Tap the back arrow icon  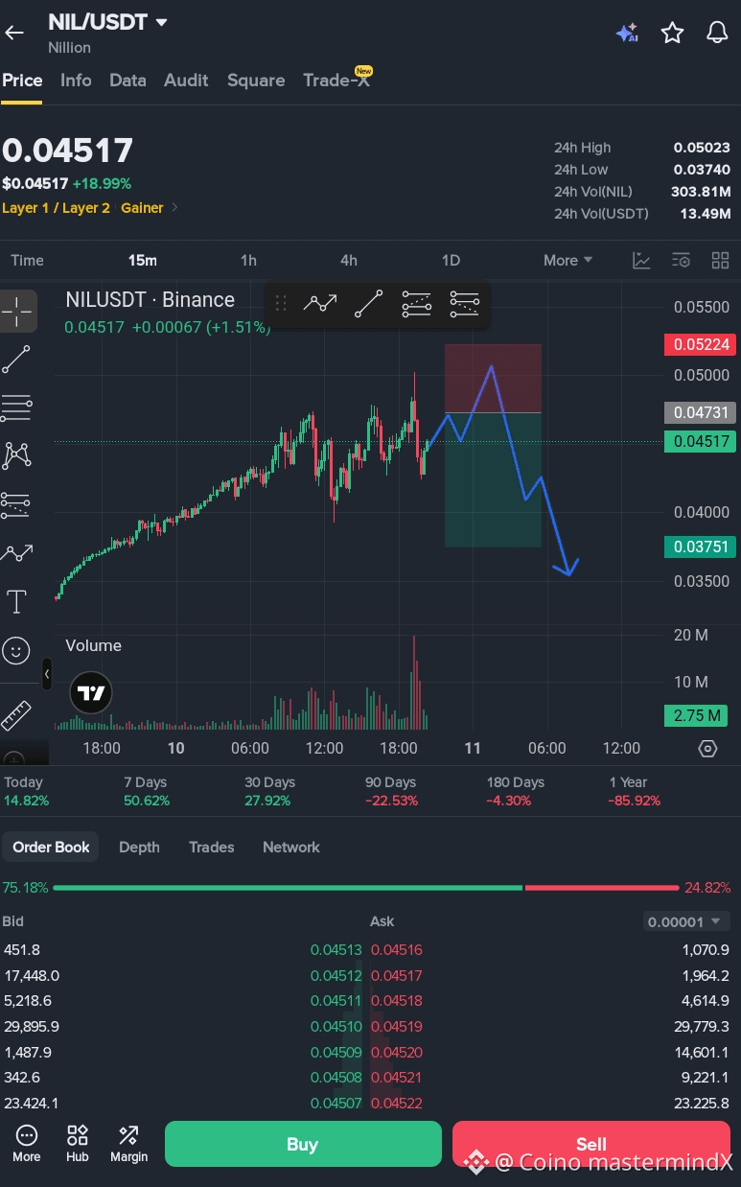[x=14, y=33]
